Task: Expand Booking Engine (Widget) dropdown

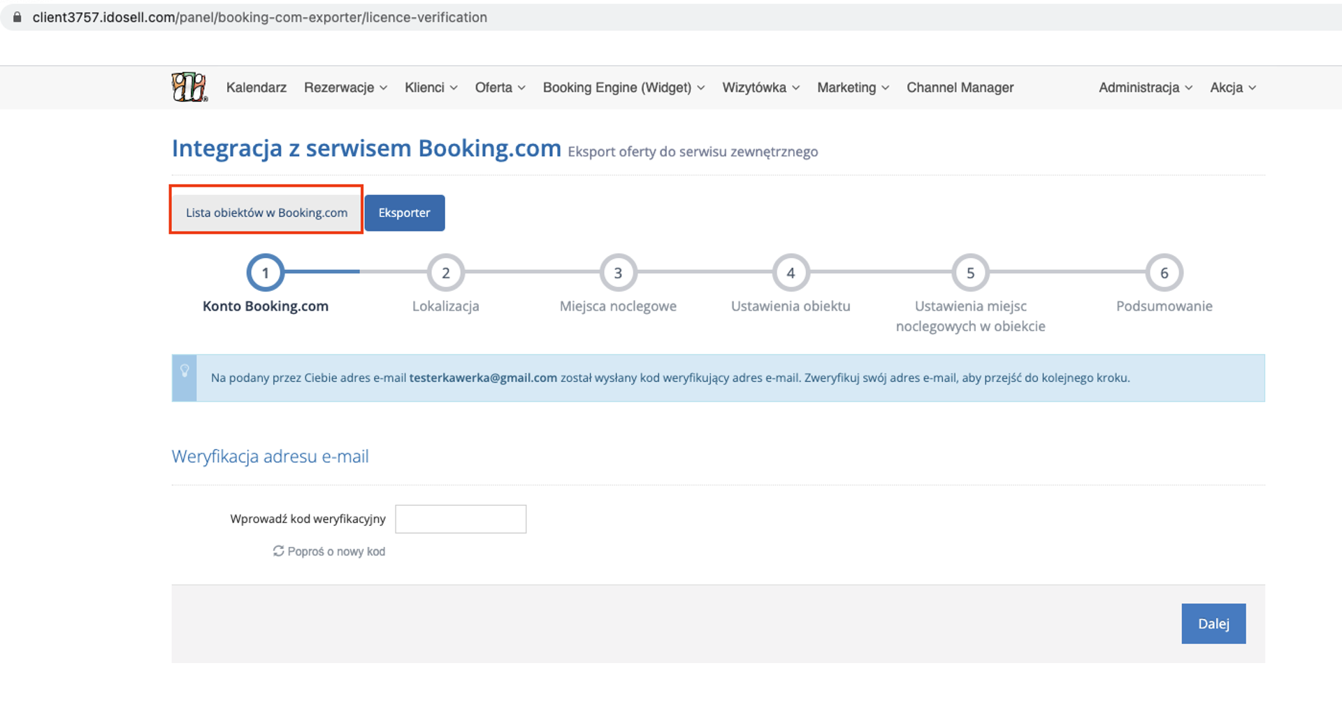Action: tap(624, 87)
